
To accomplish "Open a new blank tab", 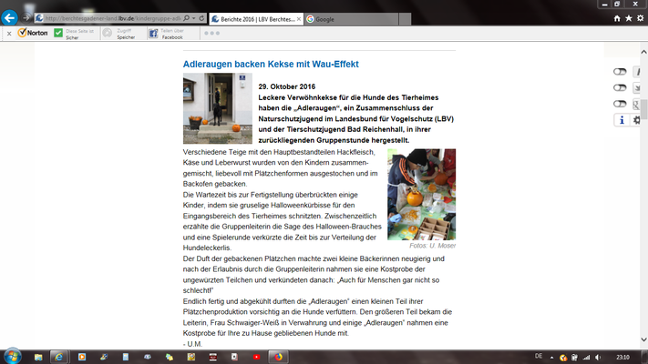I will (405, 19).
